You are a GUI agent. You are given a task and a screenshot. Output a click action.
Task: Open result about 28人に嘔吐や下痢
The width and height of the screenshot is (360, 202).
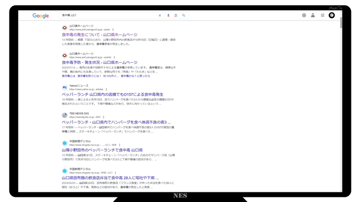coord(110,178)
